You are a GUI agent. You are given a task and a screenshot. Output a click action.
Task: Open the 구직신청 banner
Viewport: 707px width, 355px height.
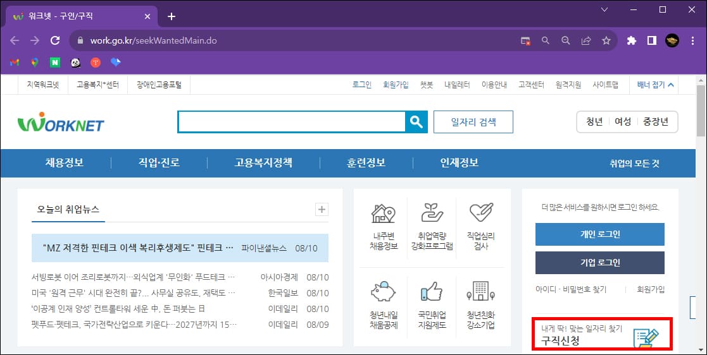pos(603,334)
